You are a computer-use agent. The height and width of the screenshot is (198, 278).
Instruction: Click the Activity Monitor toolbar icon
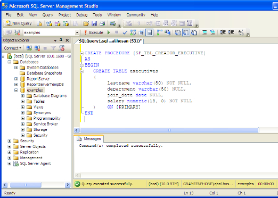click(x=112, y=23)
